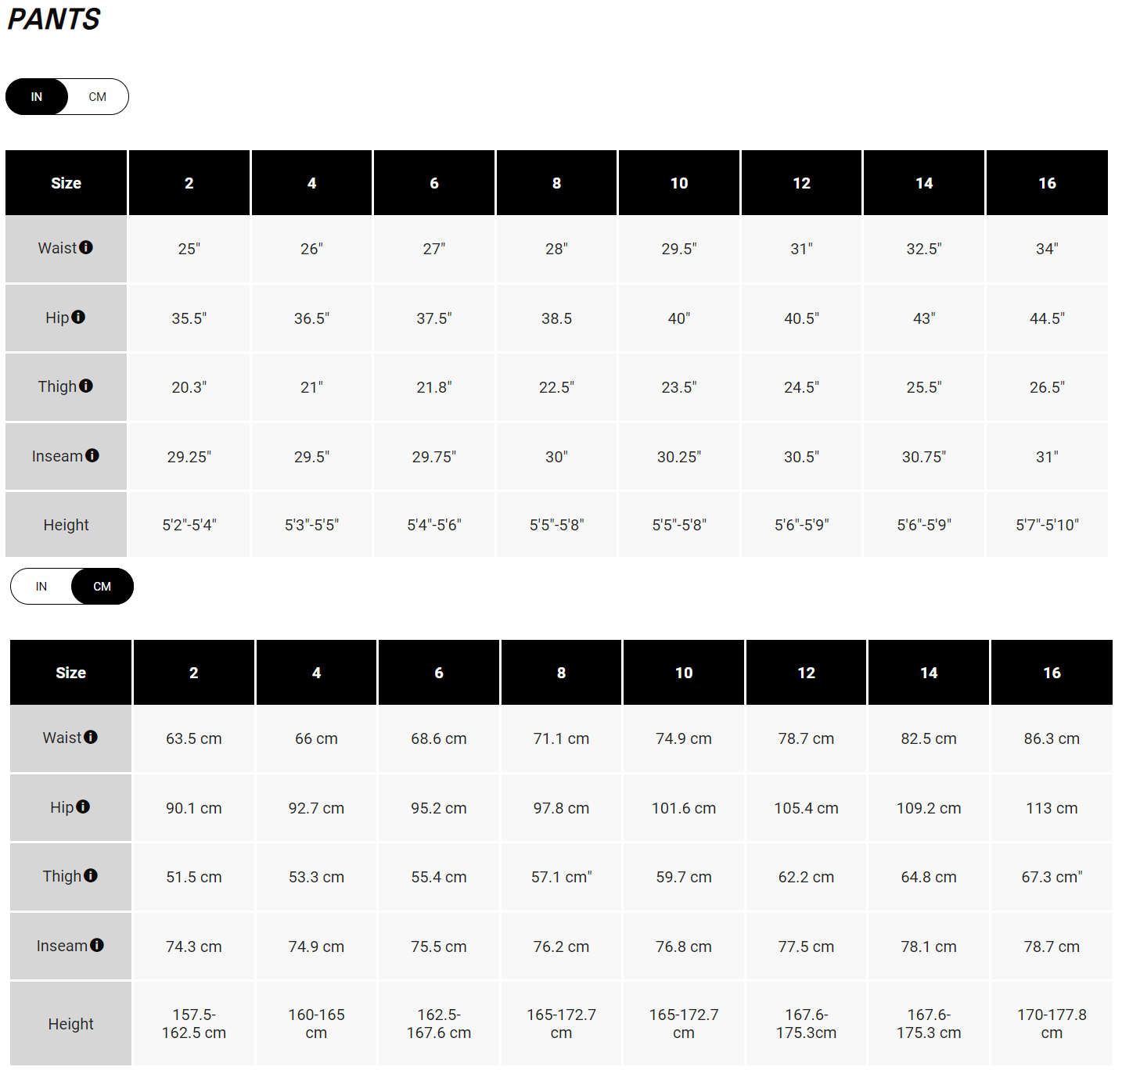Open the Thigh info icon in cm table
1122x1074 pixels.
tap(91, 875)
